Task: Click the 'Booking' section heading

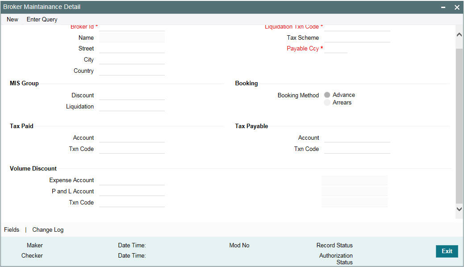Action: 246,83
